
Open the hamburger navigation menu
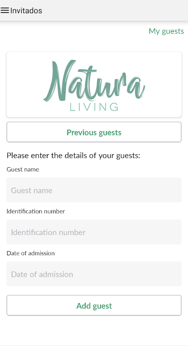5,10
